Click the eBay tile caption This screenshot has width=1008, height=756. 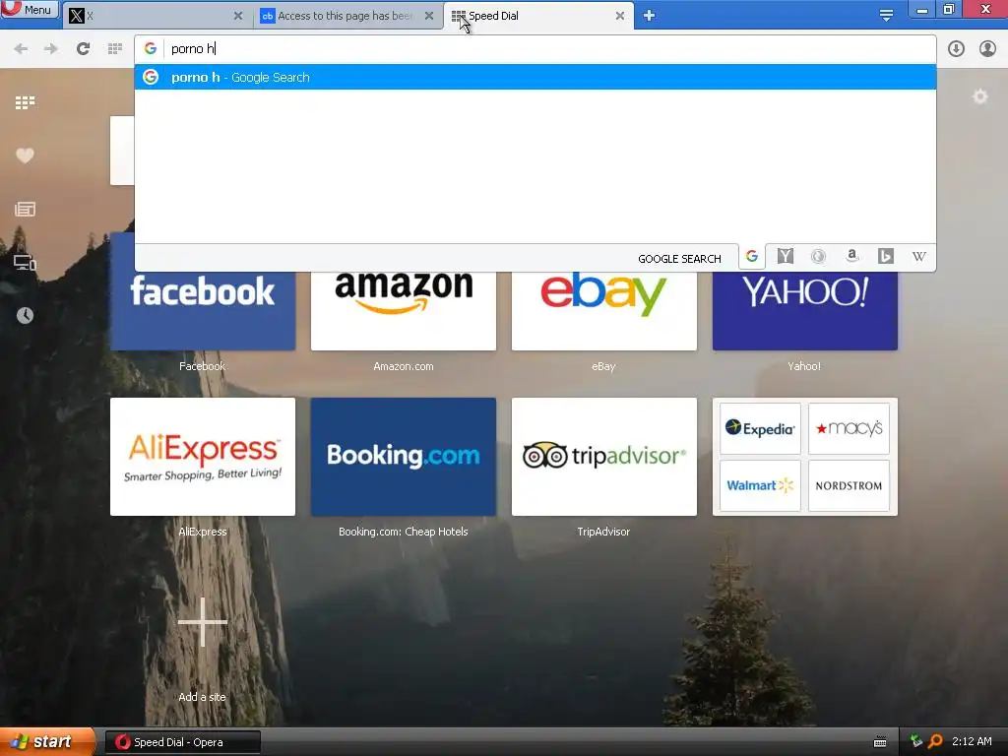pyautogui.click(x=603, y=366)
